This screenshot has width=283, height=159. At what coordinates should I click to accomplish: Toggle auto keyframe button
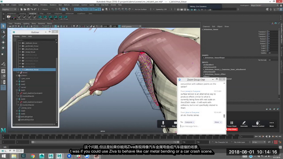[276, 142]
